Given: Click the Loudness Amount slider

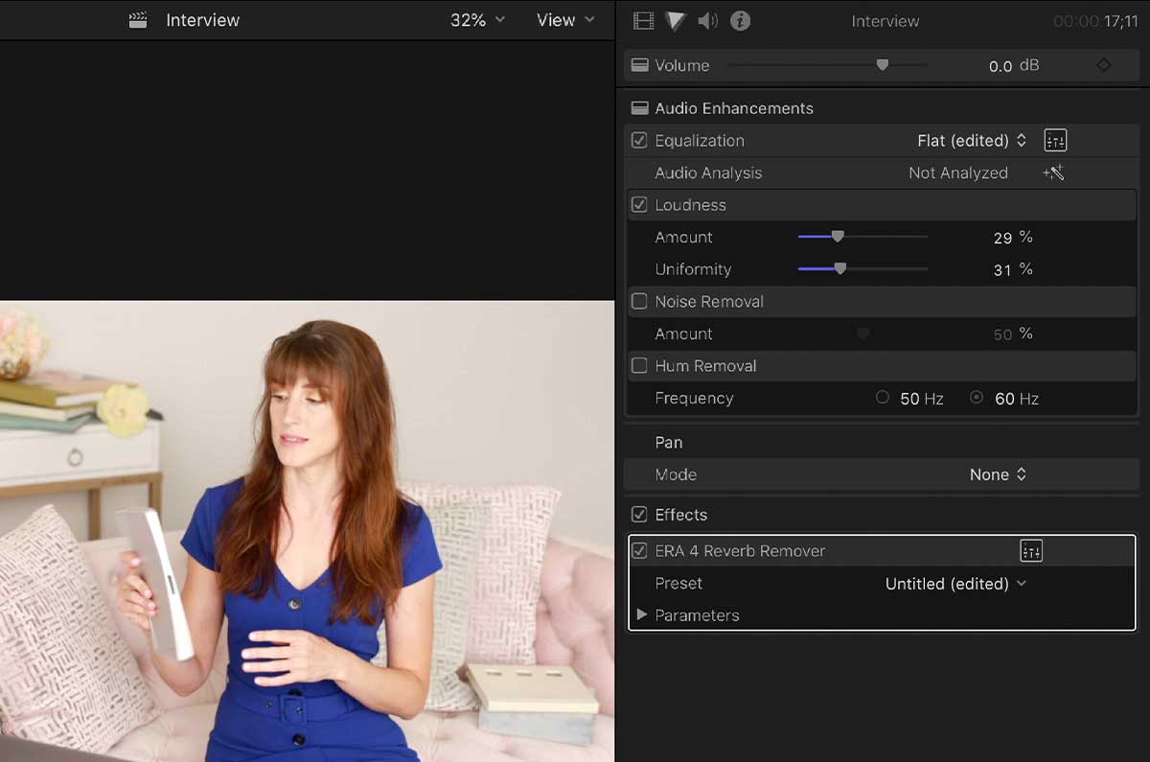Looking at the screenshot, I should pyautogui.click(x=862, y=237).
